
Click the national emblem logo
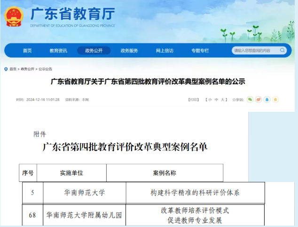pyautogui.click(x=14, y=17)
